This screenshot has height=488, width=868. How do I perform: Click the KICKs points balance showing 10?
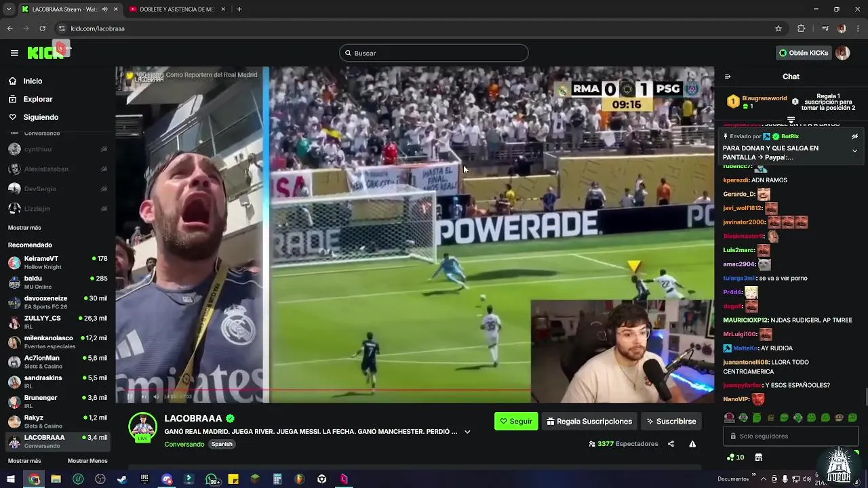point(736,457)
